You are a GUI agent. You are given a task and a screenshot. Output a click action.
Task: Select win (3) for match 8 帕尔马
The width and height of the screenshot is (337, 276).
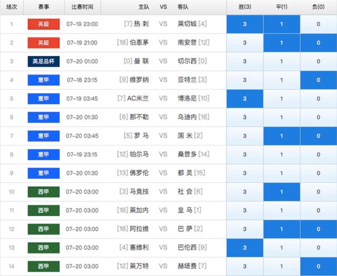pos(245,155)
